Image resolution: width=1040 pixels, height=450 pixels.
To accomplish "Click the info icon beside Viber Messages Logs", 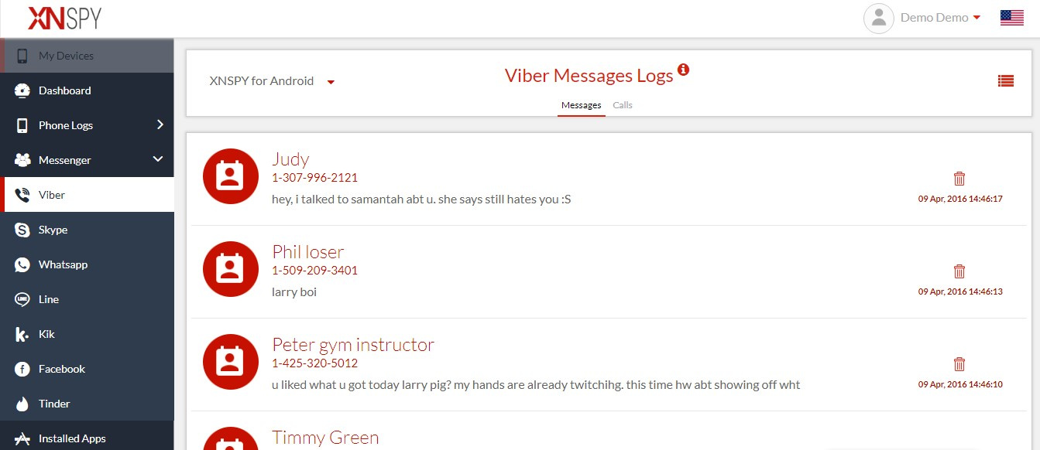I will click(683, 70).
